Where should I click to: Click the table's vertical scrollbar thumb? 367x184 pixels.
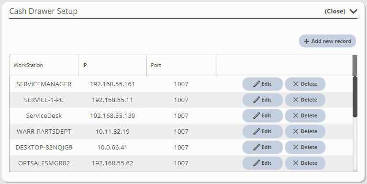click(355, 97)
